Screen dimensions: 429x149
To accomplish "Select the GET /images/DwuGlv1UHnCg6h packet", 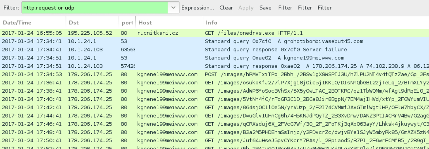I will 214,116.
